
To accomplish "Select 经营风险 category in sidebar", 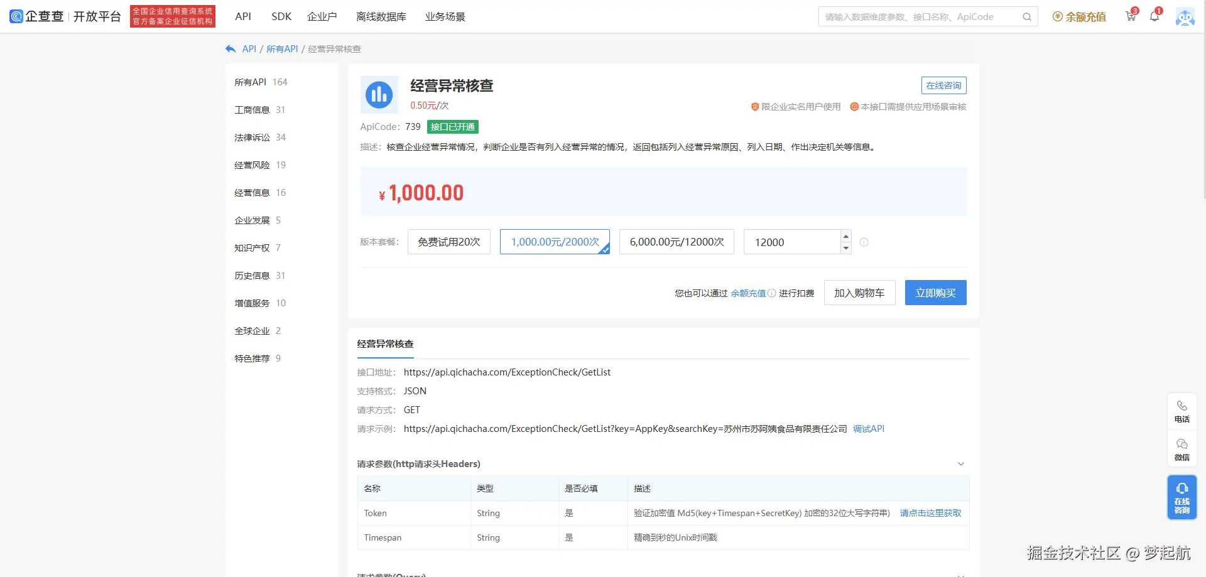I will [x=259, y=165].
